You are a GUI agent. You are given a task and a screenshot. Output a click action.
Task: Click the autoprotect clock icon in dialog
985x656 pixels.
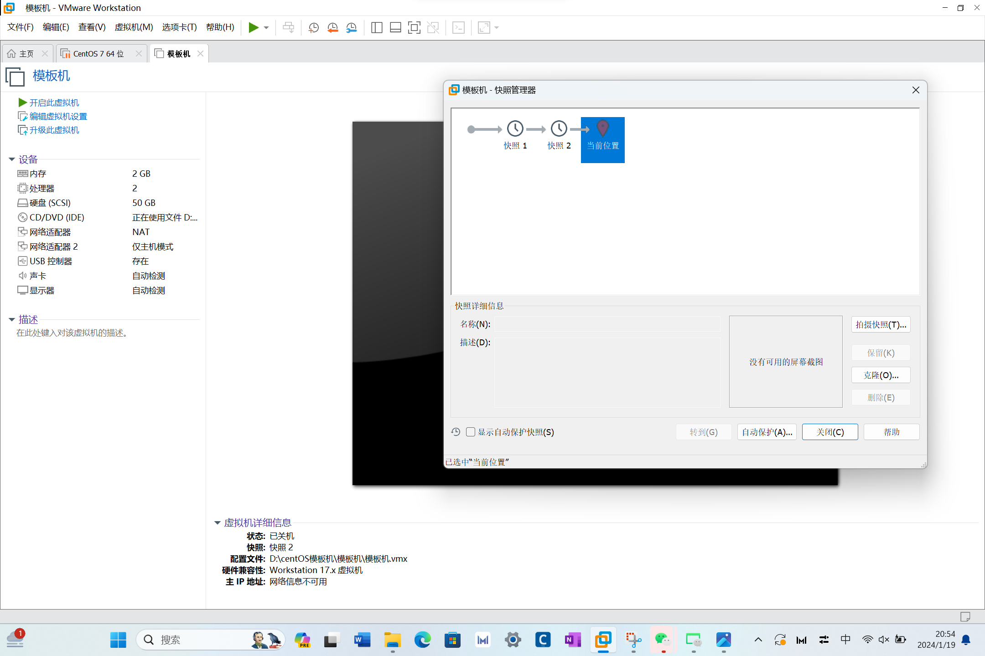tap(456, 432)
